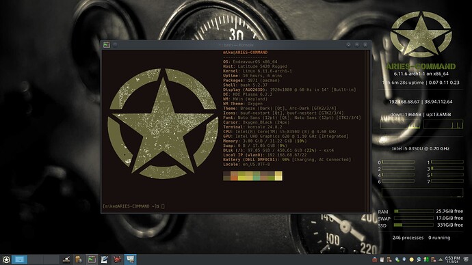Image resolution: width=472 pixels, height=265 pixels.
Task: Click the SWAP usage bar in widget
Action: click(x=414, y=218)
